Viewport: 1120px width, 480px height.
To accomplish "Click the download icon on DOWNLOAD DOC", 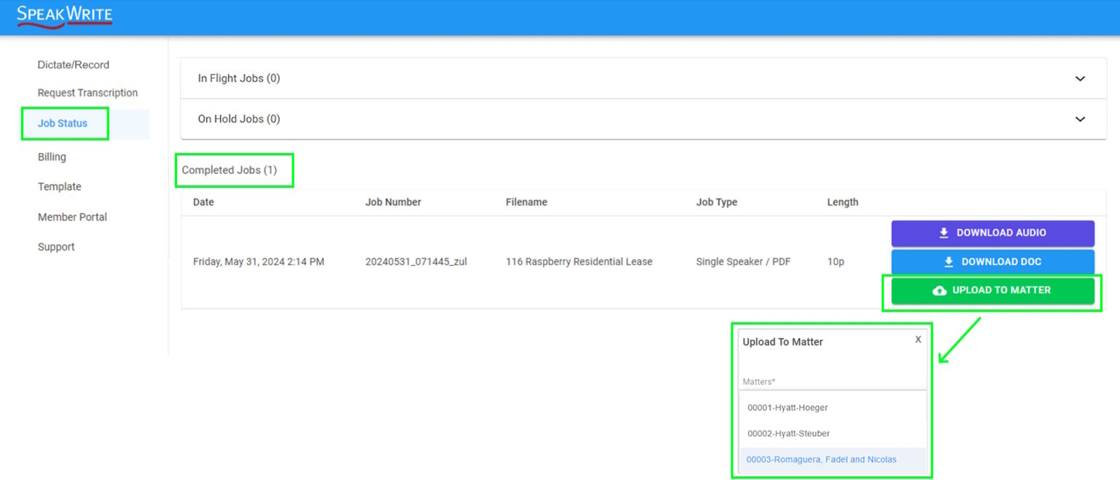I will click(x=948, y=261).
